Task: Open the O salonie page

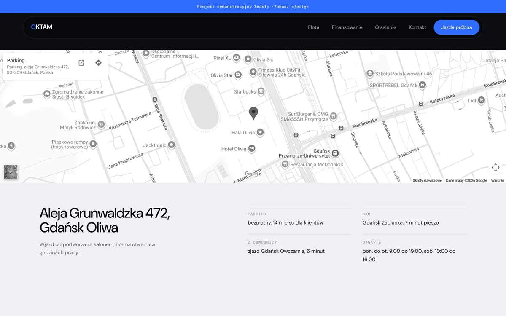Action: 385,27
